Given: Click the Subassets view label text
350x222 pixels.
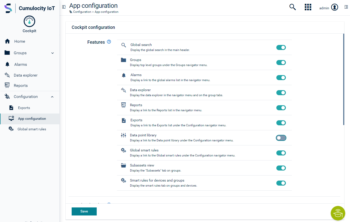Looking at the screenshot, I should (142, 165).
